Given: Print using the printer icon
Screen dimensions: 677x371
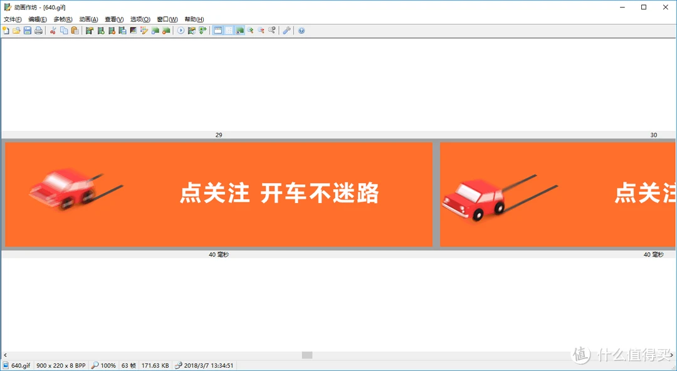Looking at the screenshot, I should pos(38,31).
